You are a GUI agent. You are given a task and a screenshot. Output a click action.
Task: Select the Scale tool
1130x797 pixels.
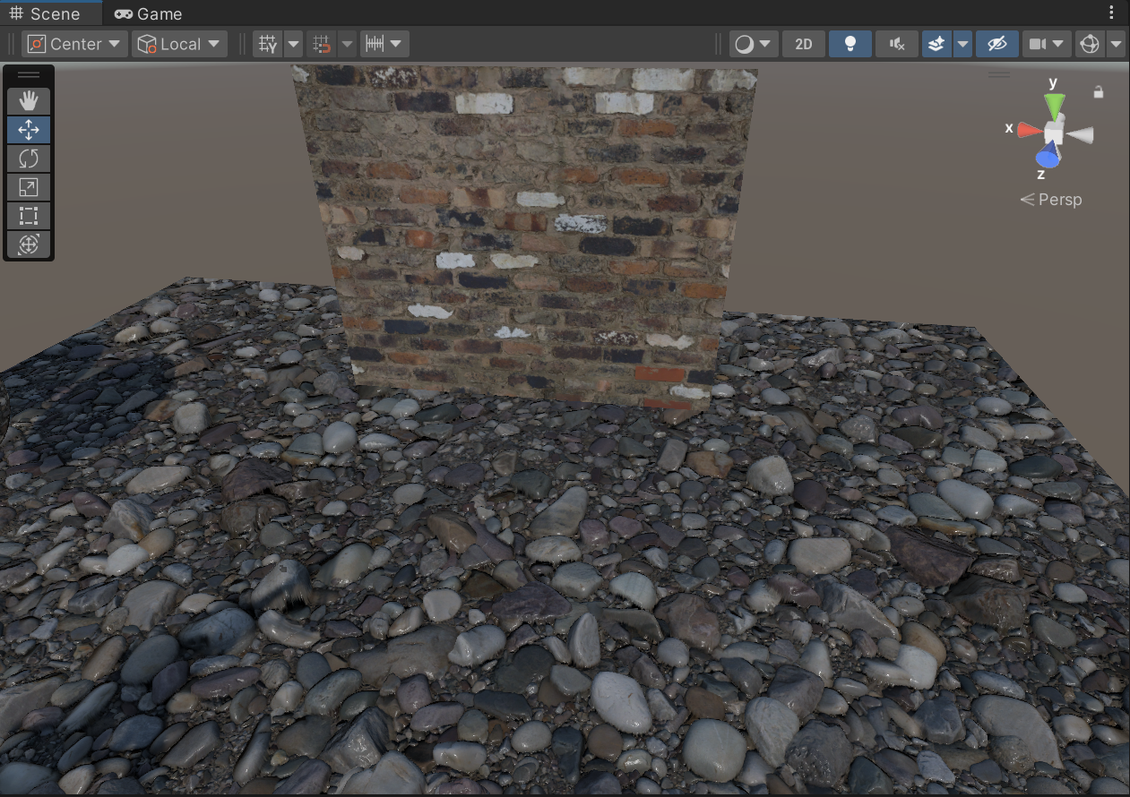tap(29, 187)
